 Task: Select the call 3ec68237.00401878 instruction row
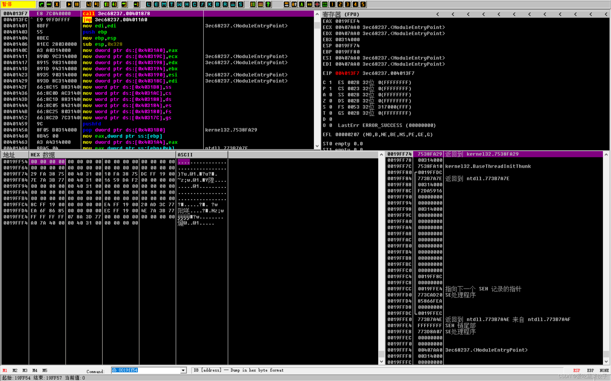157,14
